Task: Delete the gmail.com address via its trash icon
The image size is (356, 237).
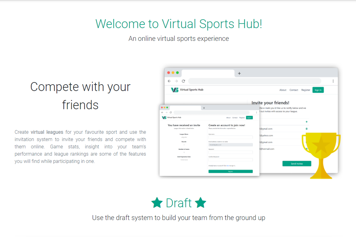Action: coord(307,129)
